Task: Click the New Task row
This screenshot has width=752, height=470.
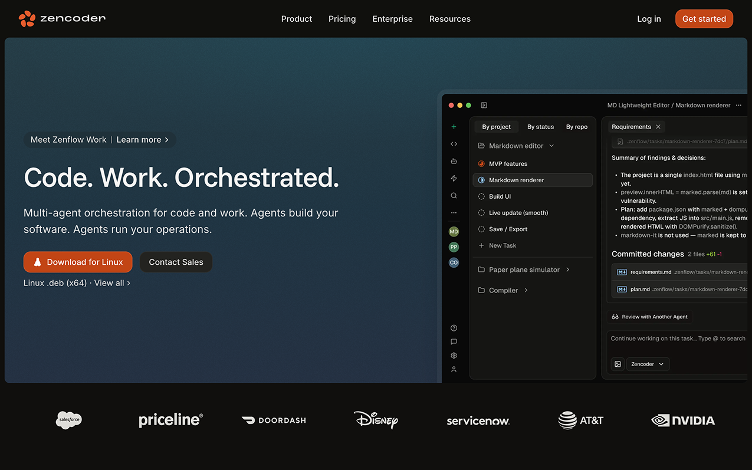Action: point(533,245)
